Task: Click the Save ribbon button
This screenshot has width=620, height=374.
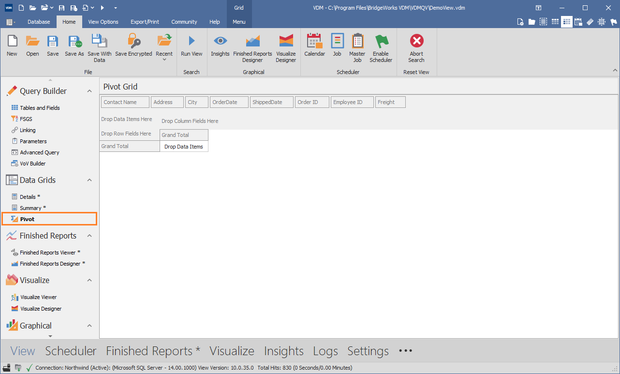Action: pyautogui.click(x=53, y=45)
